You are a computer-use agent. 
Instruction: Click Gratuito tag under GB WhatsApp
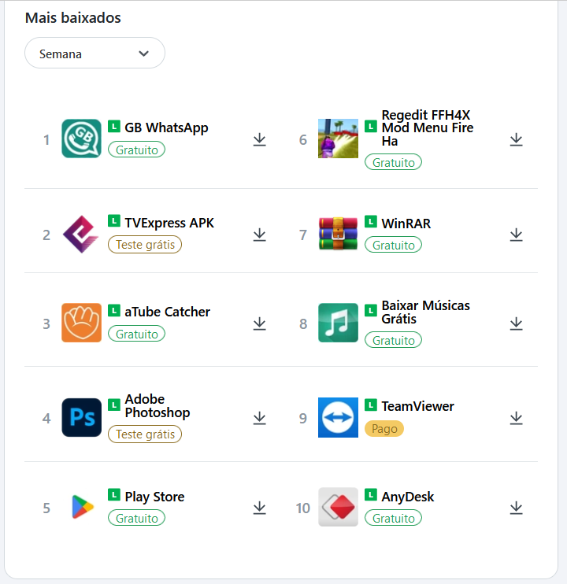136,150
